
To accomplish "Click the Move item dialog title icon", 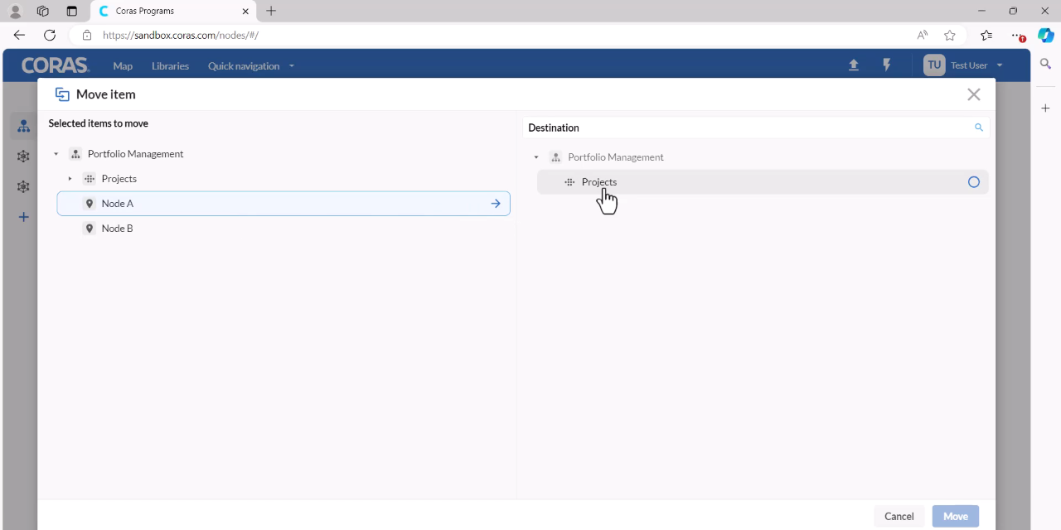I will coord(62,94).
